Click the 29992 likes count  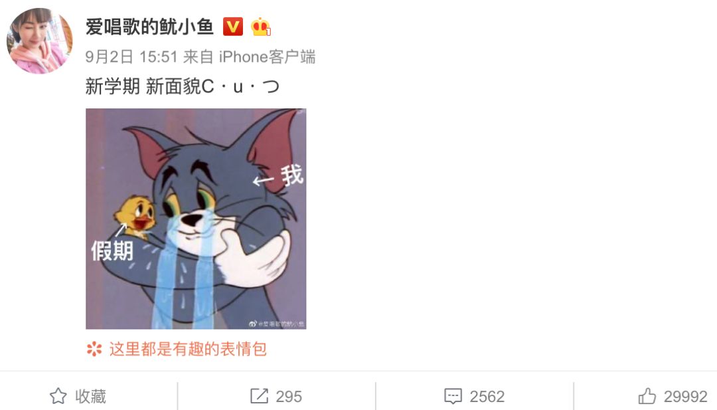point(685,396)
